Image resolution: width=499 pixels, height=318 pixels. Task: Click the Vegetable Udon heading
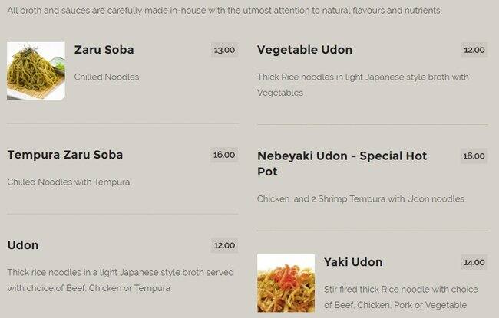pos(304,50)
